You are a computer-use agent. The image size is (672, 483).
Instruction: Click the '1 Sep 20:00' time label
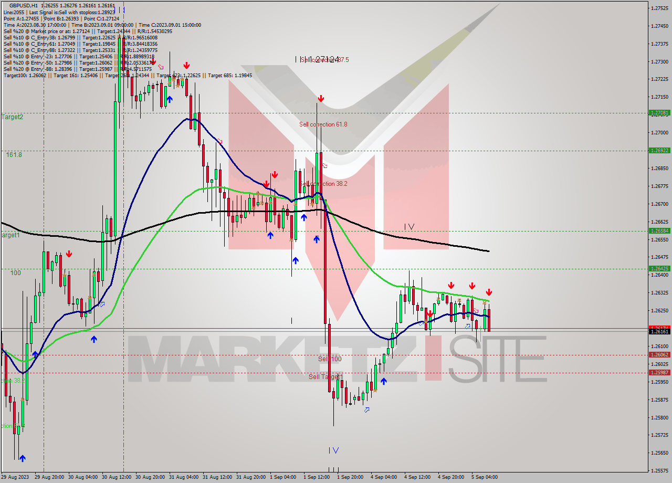point(350,477)
